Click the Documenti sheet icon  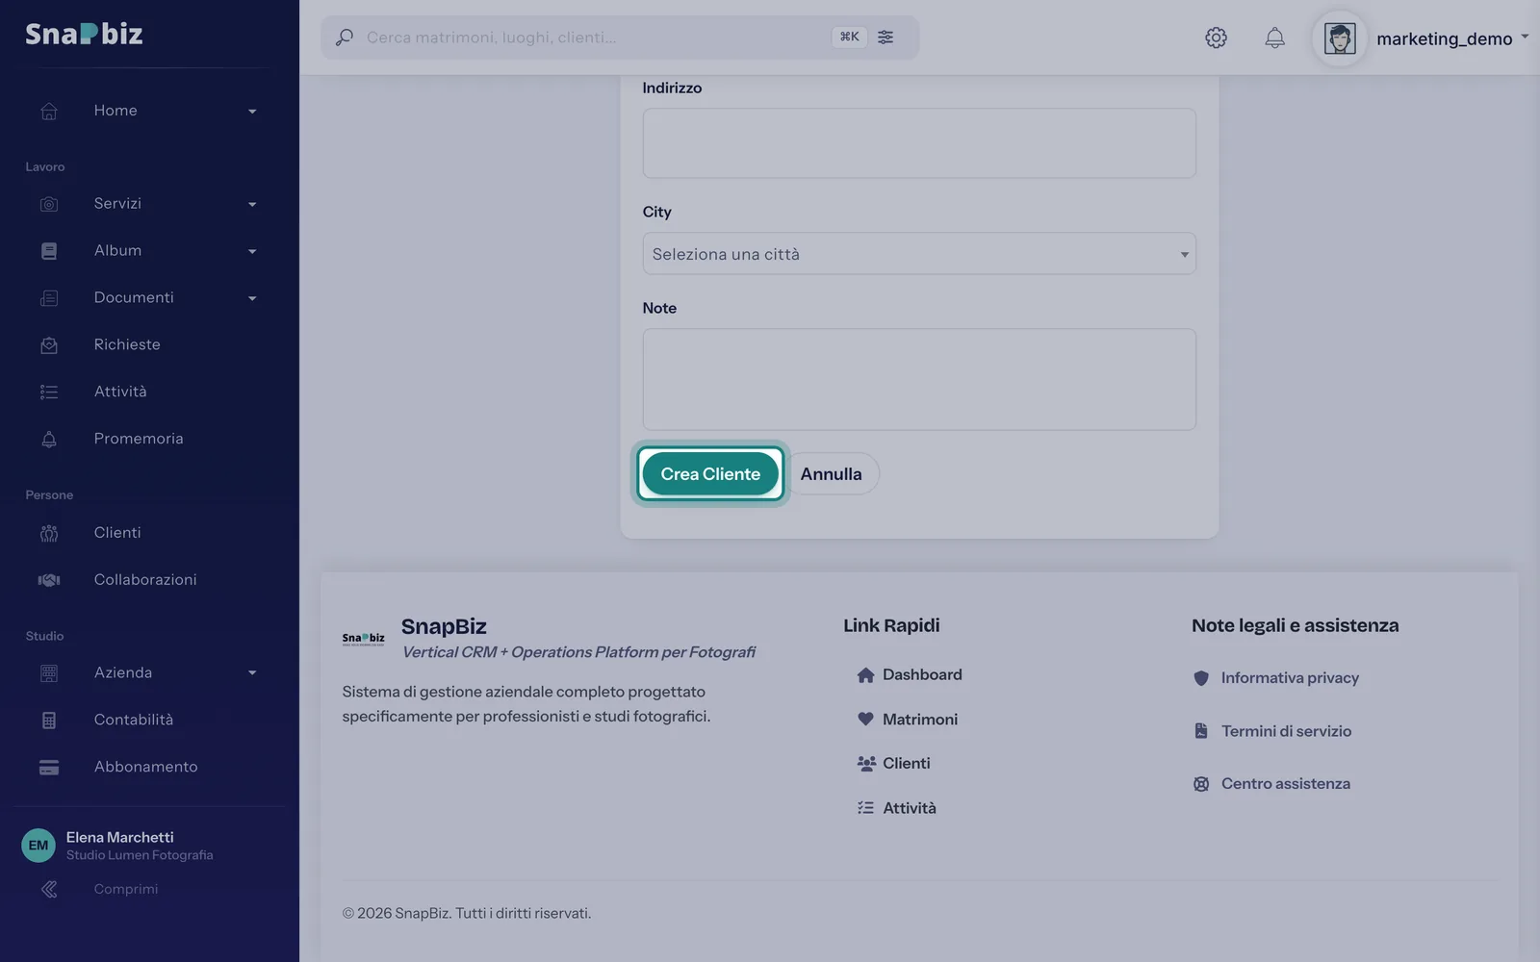[x=49, y=298]
